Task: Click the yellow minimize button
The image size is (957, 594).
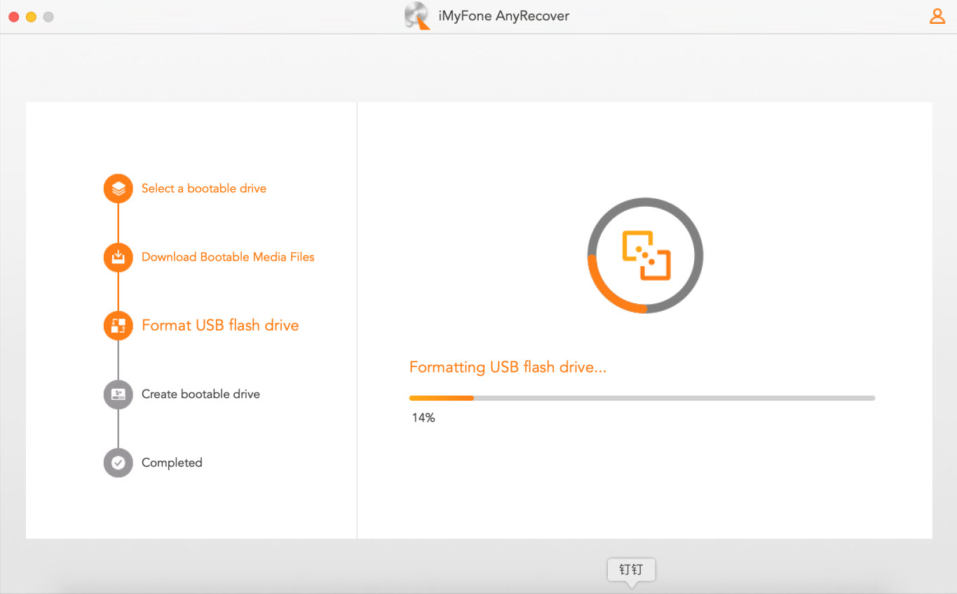Action: [30, 16]
